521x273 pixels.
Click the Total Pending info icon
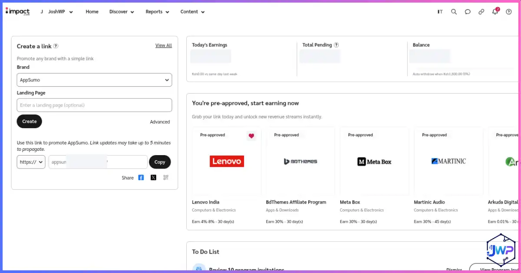point(336,45)
